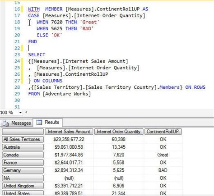214x196 pixels.
Task: Click the 5,625 order quantity cell
Action: [119, 170]
